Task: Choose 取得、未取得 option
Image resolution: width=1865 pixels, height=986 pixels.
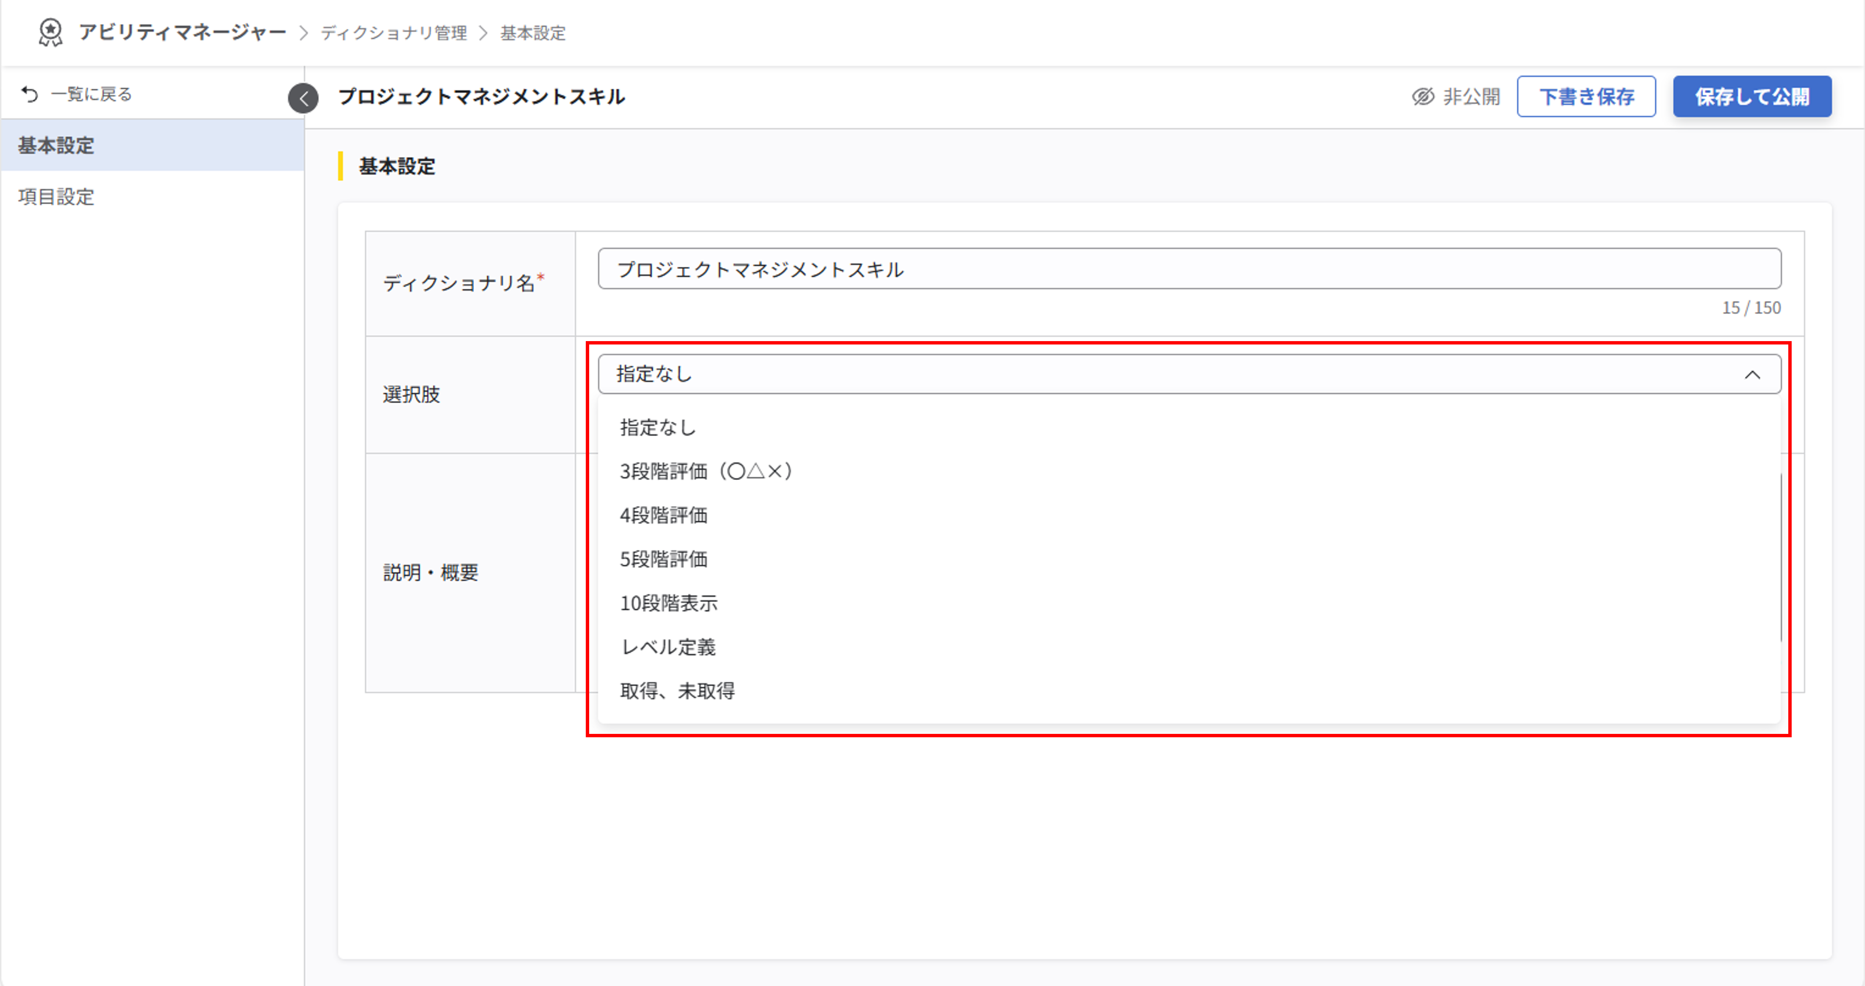Action: [x=678, y=691]
